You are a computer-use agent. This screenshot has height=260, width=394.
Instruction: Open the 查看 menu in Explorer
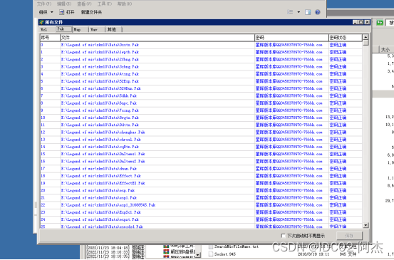[84, 4]
